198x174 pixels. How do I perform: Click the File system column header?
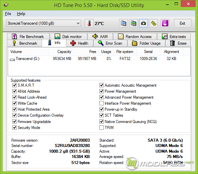tap(125, 52)
